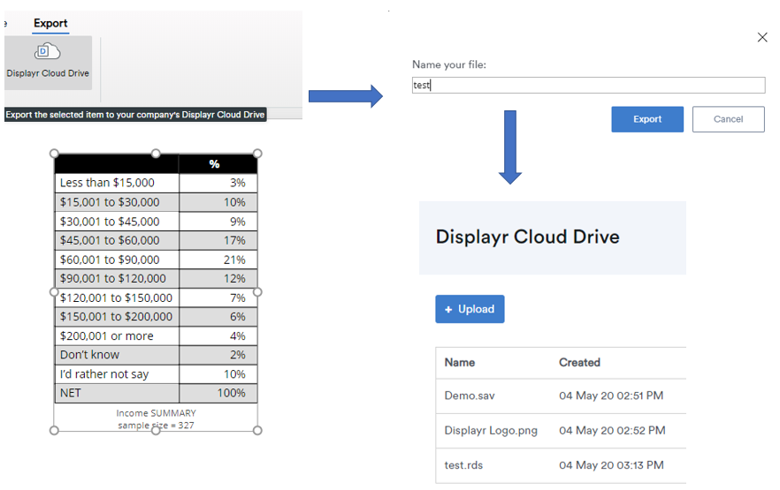The image size is (780, 490).
Task: Click the 'Income SUMMARY' table footer text
Action: coord(157,413)
